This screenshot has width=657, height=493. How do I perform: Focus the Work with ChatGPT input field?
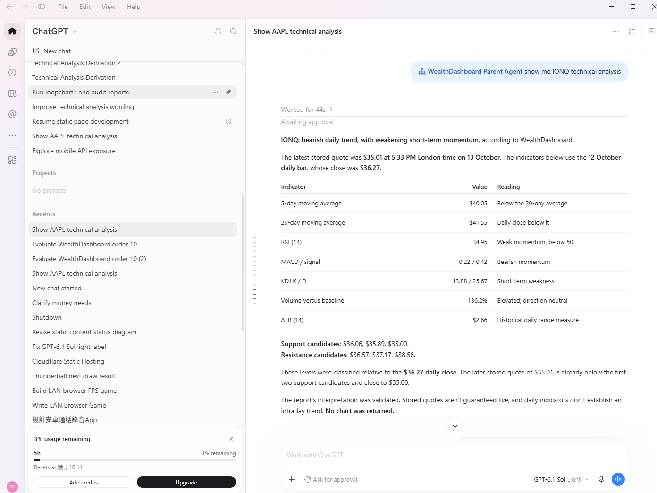[x=455, y=455]
